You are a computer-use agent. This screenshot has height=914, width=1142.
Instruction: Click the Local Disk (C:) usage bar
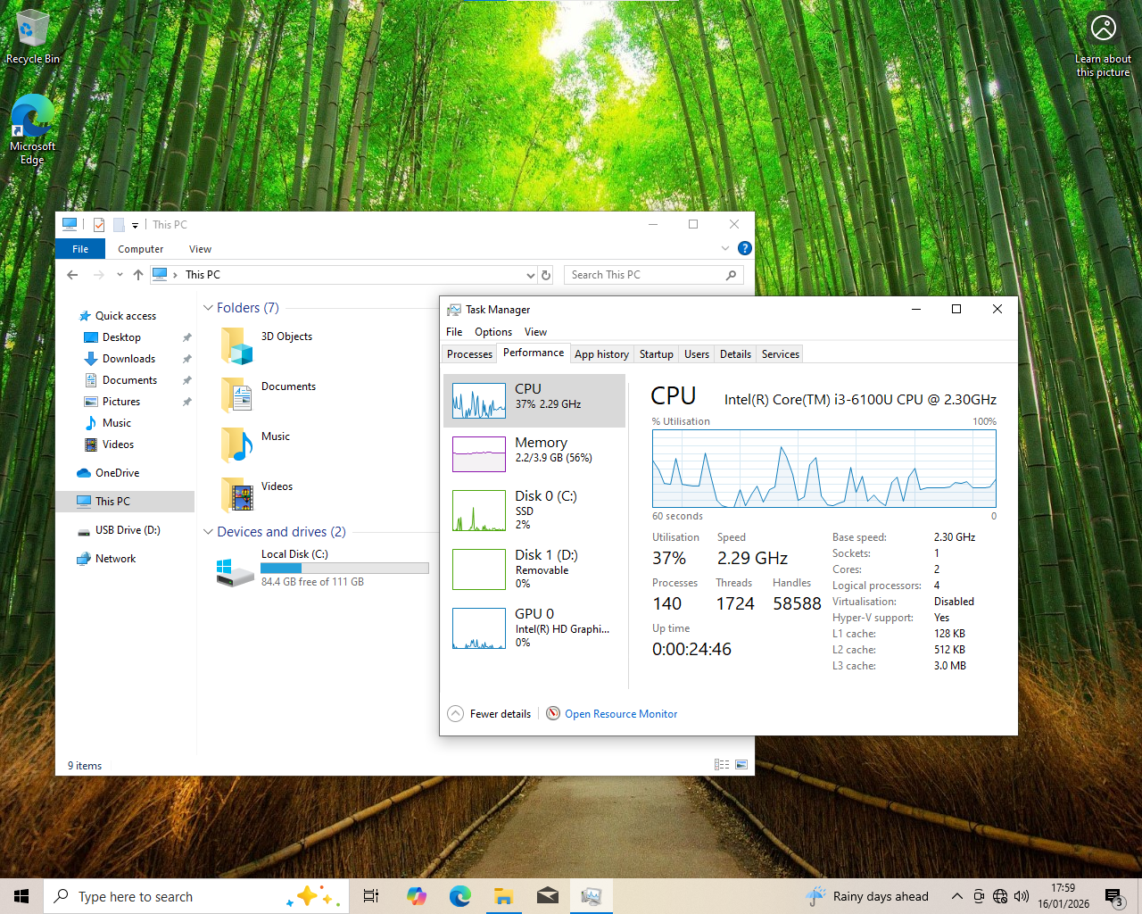pos(344,568)
